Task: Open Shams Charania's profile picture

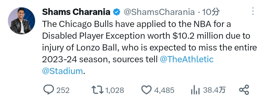Action: (x=21, y=21)
